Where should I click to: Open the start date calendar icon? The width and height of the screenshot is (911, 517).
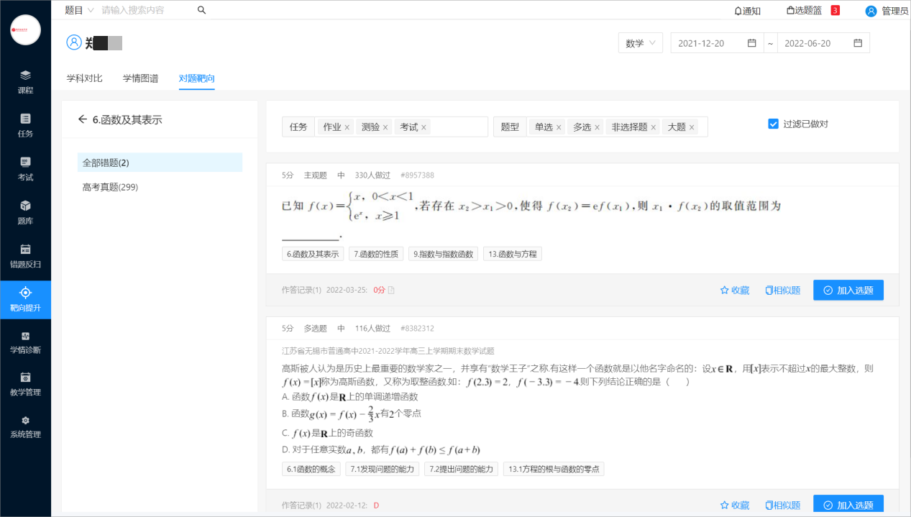point(751,43)
